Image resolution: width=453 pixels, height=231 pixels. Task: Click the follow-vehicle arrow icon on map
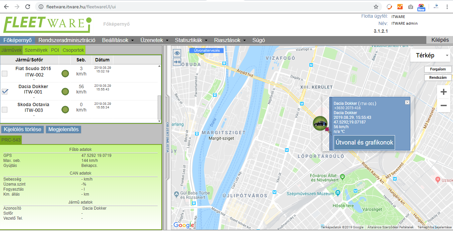(177, 62)
